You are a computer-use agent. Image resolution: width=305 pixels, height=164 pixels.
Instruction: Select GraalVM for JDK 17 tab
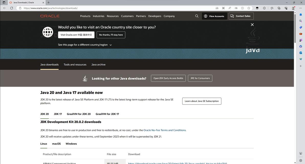pos(107,114)
